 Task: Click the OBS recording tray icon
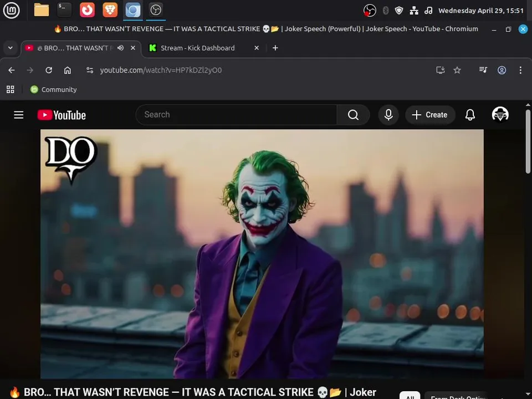[370, 11]
